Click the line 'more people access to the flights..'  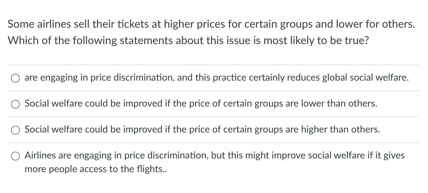[95, 169]
